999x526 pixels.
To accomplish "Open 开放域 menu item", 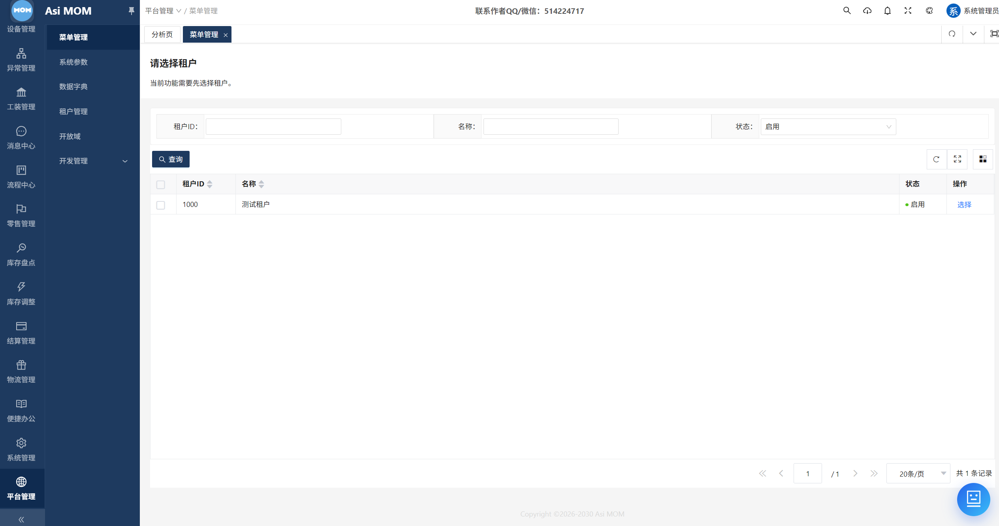I will 93,136.
